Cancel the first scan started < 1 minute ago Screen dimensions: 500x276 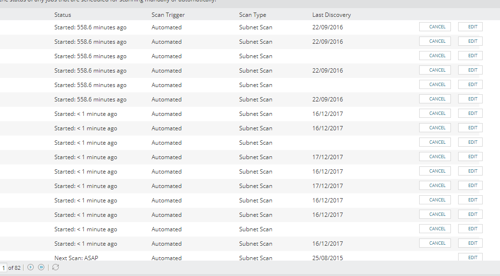435,113
